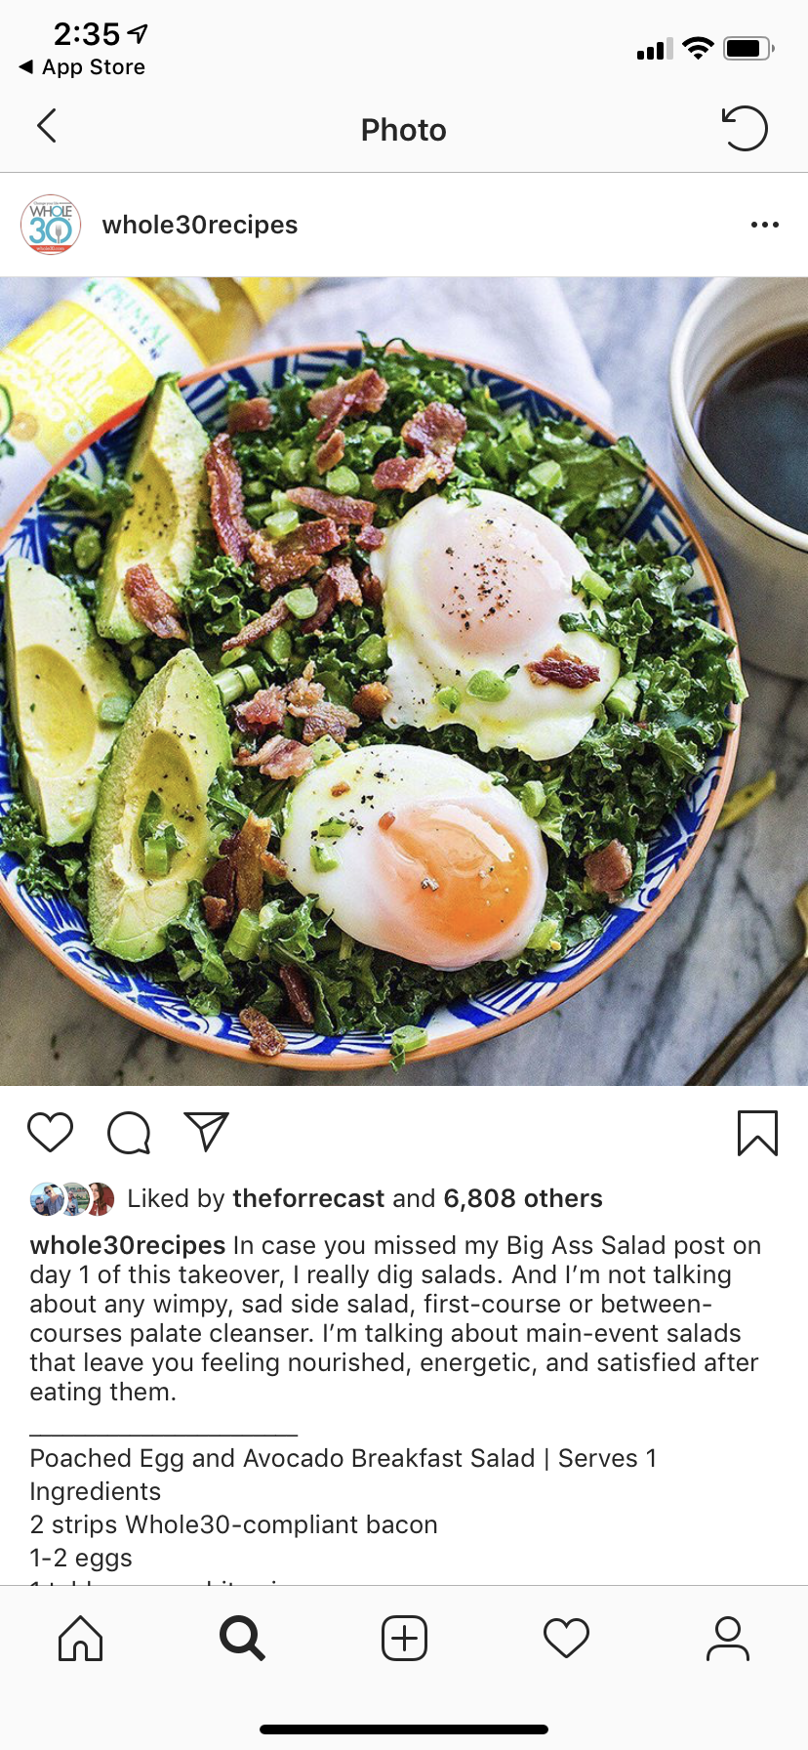Open the Search tab magnifier
808x1750 pixels.
coord(242,1638)
